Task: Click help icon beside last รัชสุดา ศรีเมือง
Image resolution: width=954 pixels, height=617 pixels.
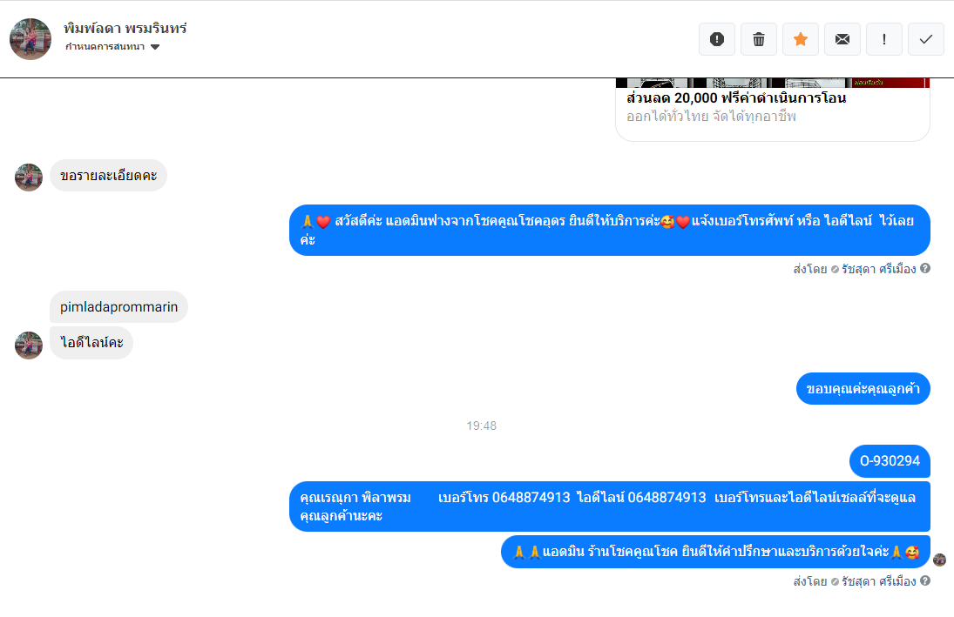Action: point(924,580)
